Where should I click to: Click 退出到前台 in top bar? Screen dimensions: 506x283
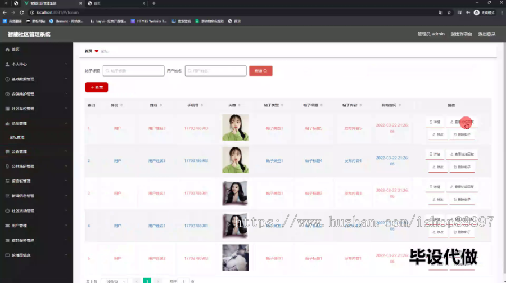461,34
